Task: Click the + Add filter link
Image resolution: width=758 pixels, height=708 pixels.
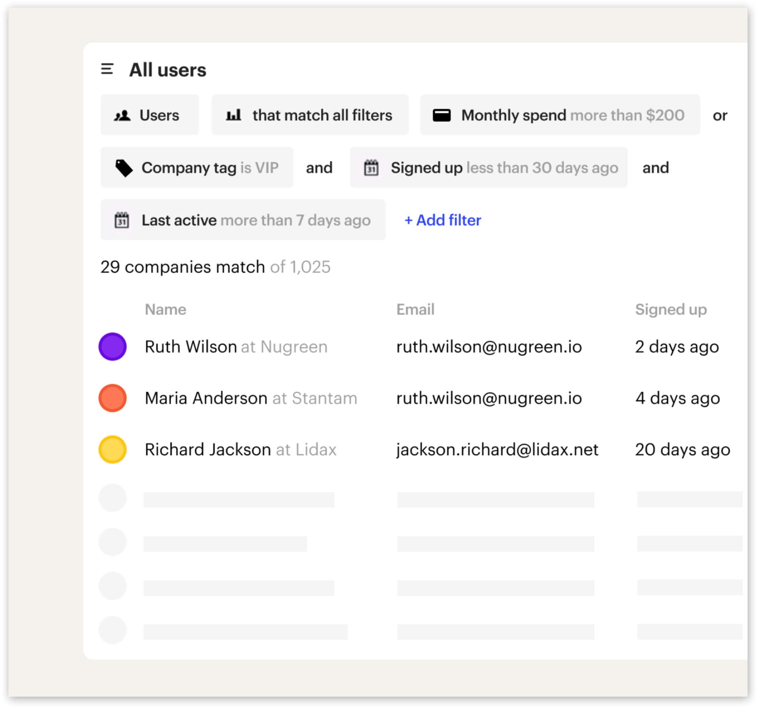Action: (442, 220)
